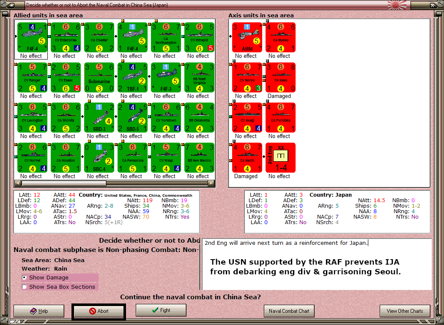The height and width of the screenshot is (325, 444).
Task: Select the CV Ranger carrier unit
Action: coord(32,78)
